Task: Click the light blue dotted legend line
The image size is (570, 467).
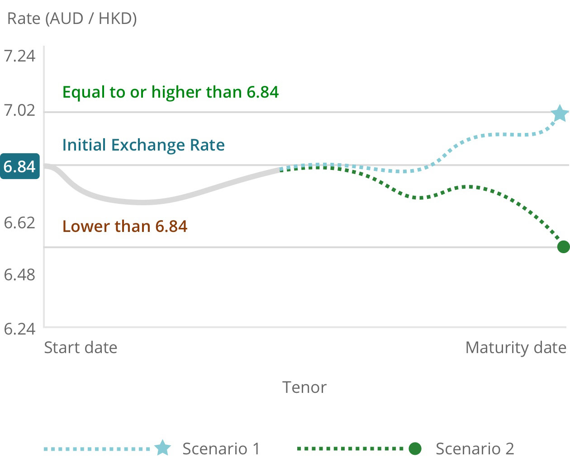Action: coord(97,449)
